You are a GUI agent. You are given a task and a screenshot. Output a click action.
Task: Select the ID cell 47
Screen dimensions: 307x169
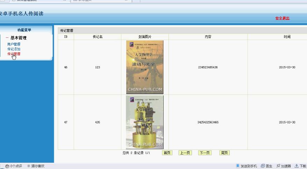(66, 122)
